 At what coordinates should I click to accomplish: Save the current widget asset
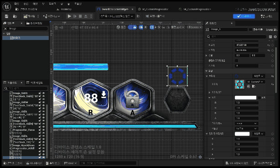(6, 16)
